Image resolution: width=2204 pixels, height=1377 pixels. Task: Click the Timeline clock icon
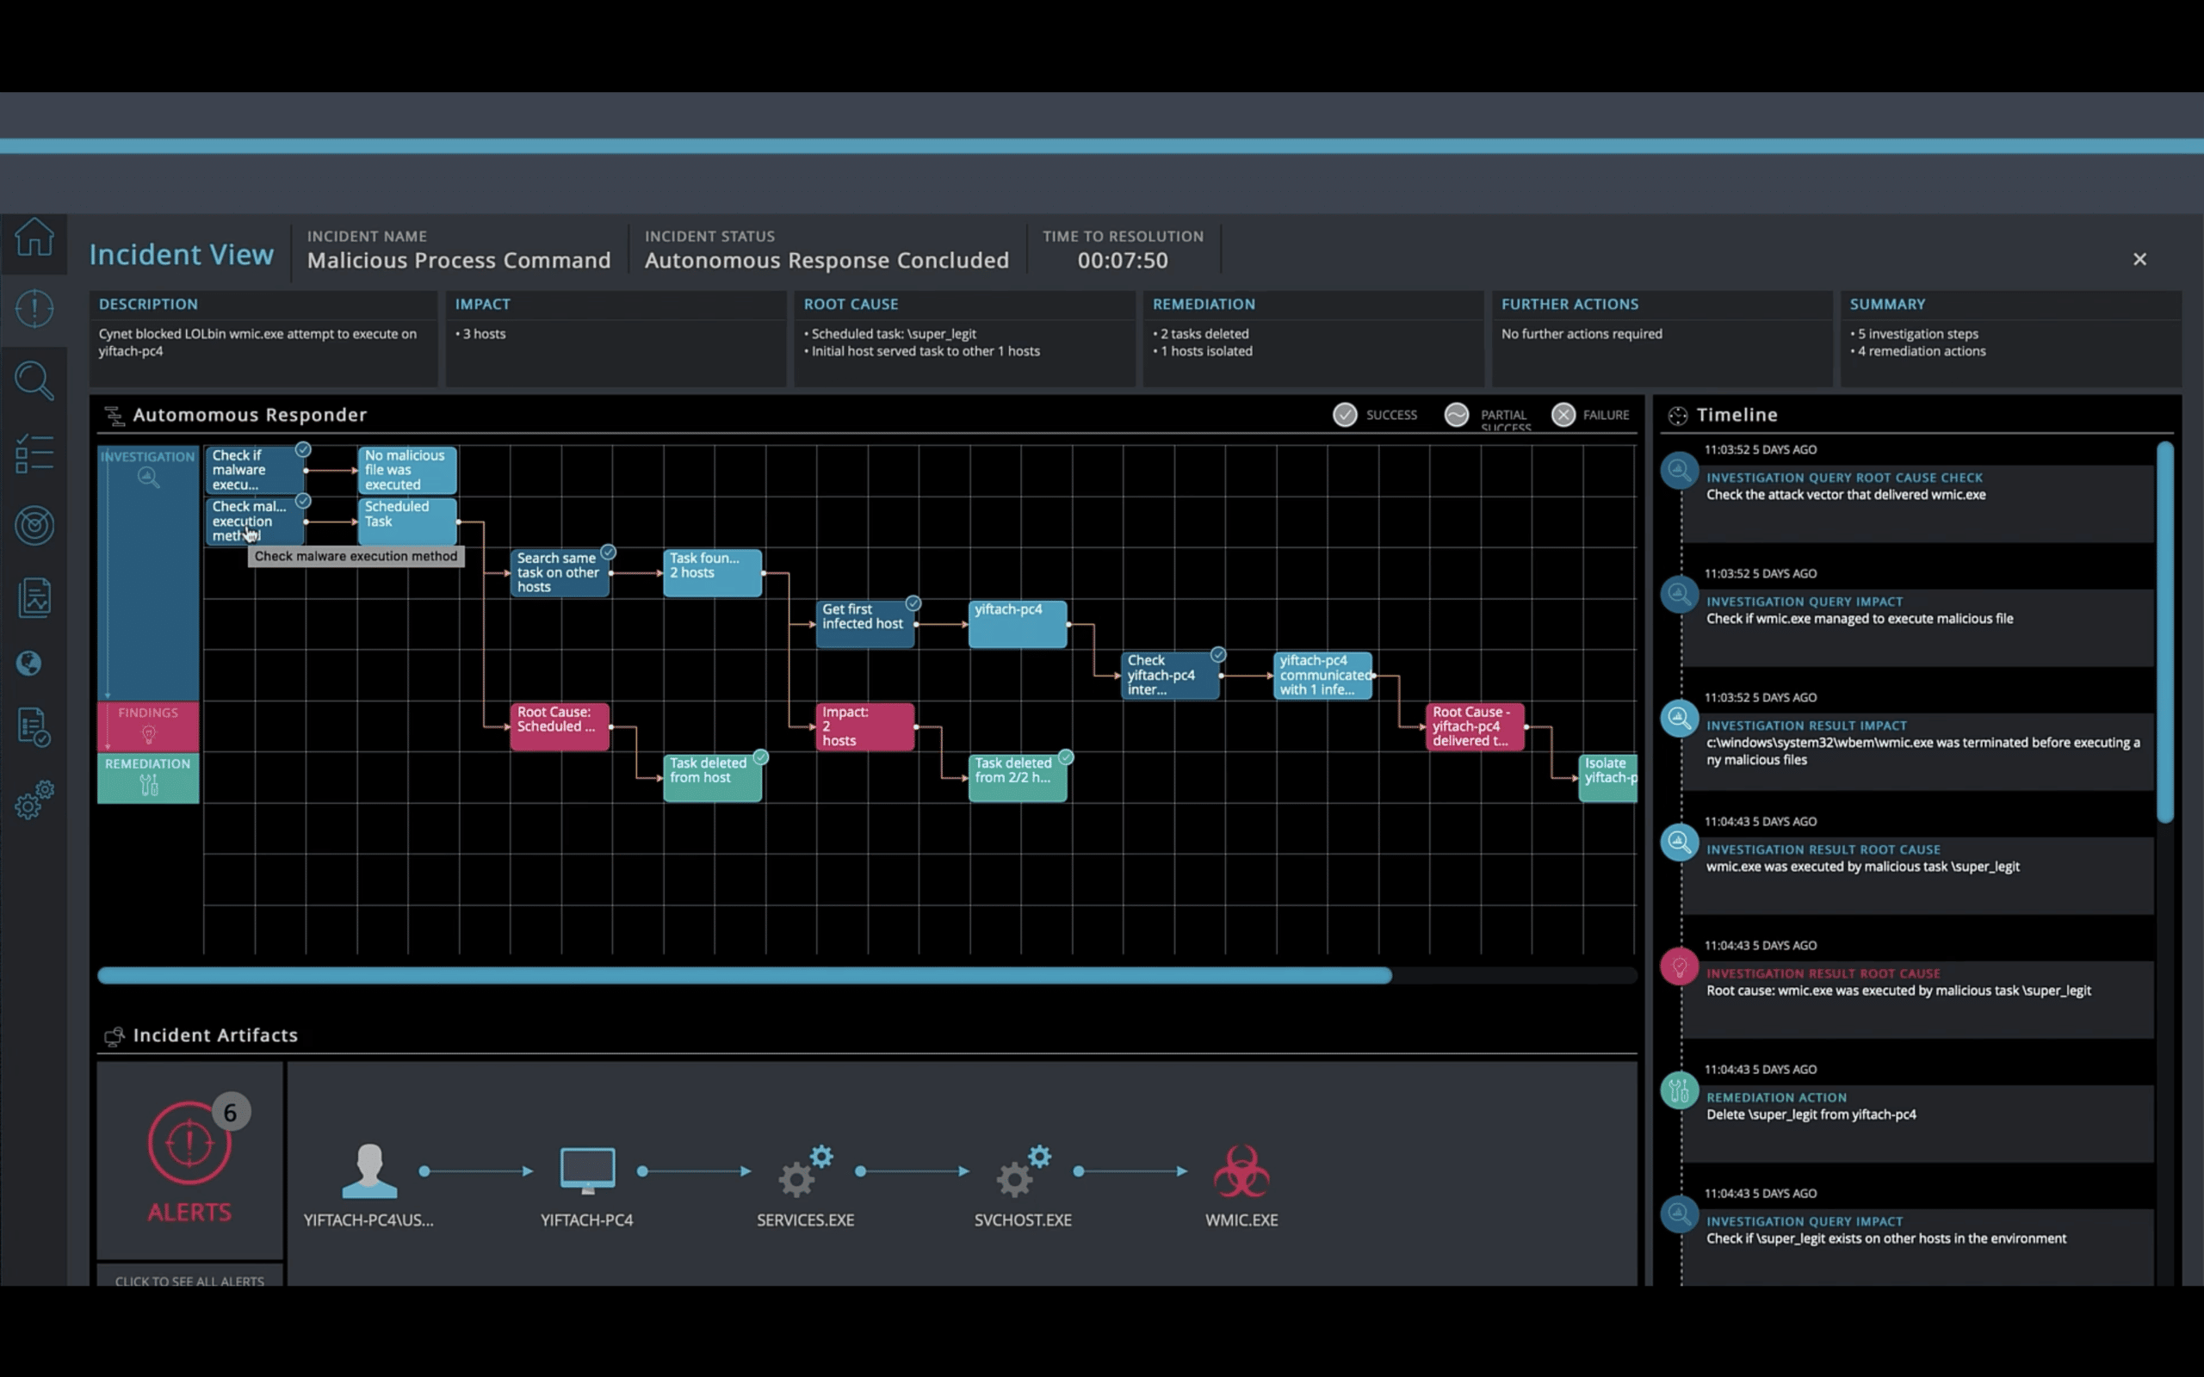pos(1675,414)
